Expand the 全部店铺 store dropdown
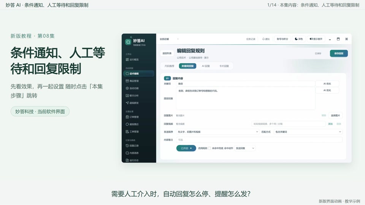The image size is (365, 205). (x=169, y=39)
